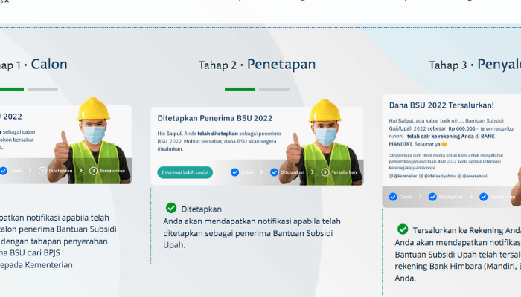Click heading Tahap 1 · Calon
The height and width of the screenshot is (297, 521).
point(33,65)
